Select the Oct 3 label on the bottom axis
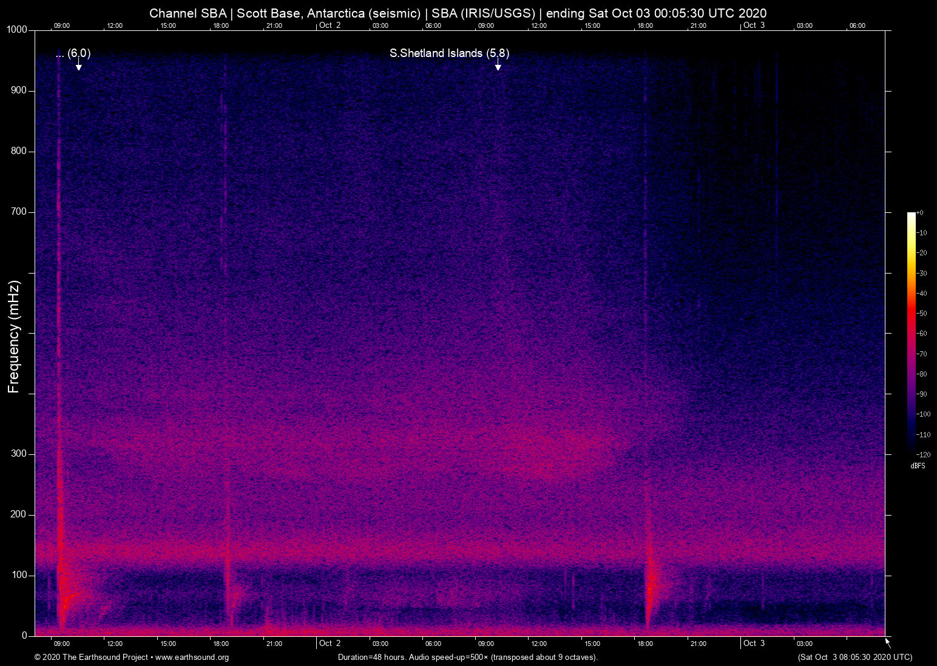Image resolution: width=937 pixels, height=666 pixels. point(754,644)
